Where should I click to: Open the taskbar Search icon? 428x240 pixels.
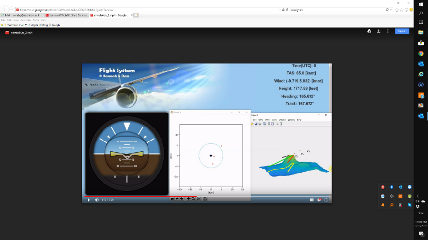coord(421,13)
